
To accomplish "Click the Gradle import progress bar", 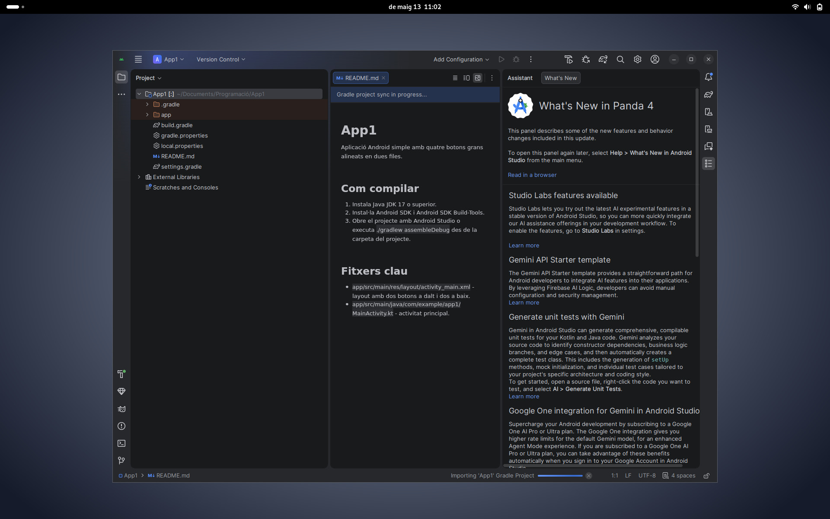I will pos(560,476).
